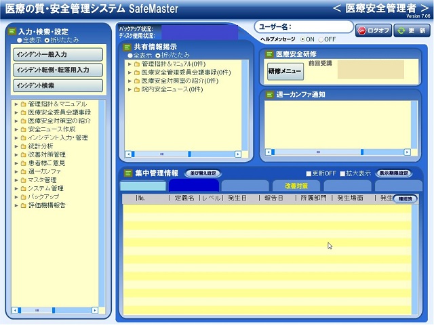Click the 報告日 column header
This screenshot has height=325, width=434.
coord(274,198)
